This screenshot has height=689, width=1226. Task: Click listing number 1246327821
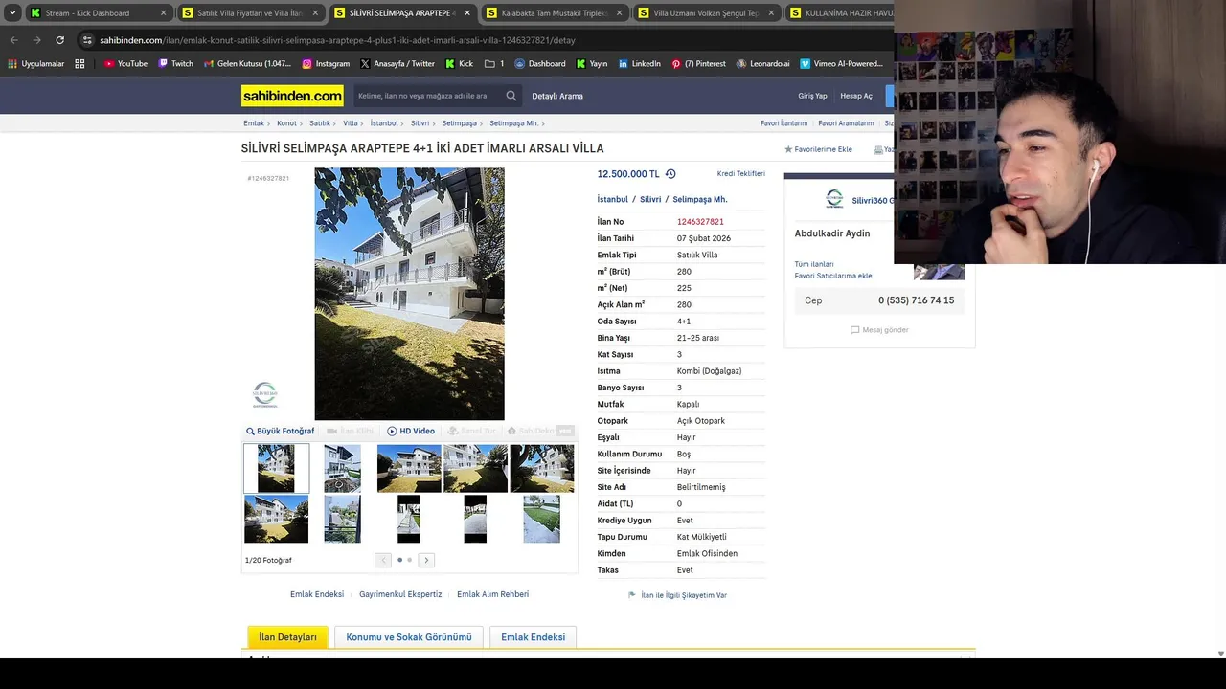[x=700, y=222]
